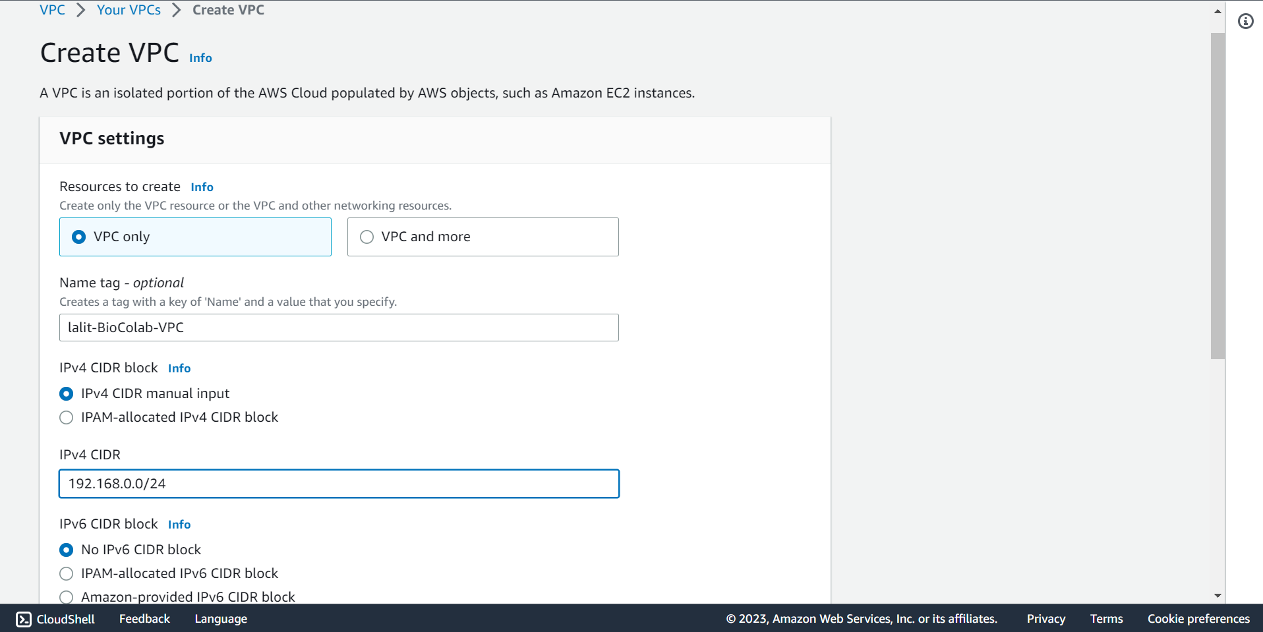Open Language selector in footer
Image resolution: width=1263 pixels, height=632 pixels.
tap(221, 619)
